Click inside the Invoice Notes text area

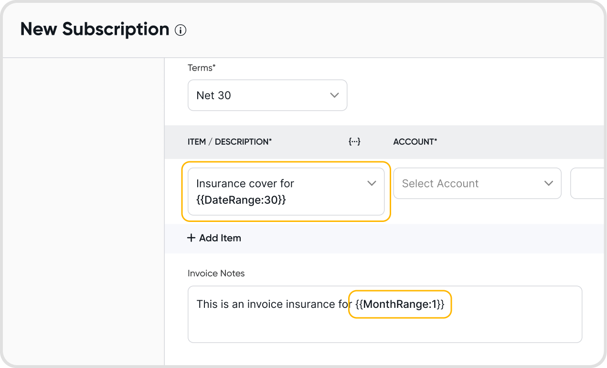pyautogui.click(x=384, y=327)
